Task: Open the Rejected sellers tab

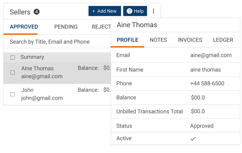Action: coord(101,27)
